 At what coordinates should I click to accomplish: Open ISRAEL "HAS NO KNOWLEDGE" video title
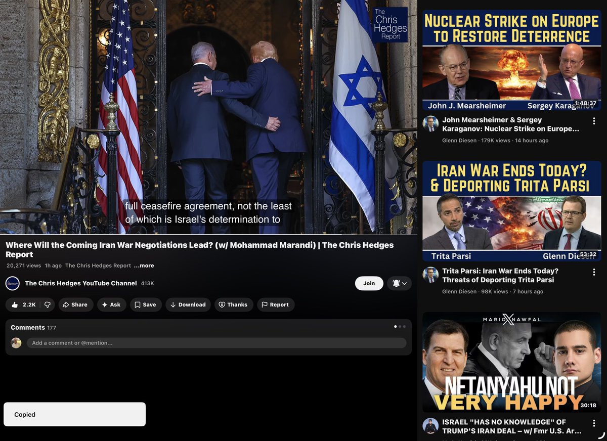[x=512, y=427]
